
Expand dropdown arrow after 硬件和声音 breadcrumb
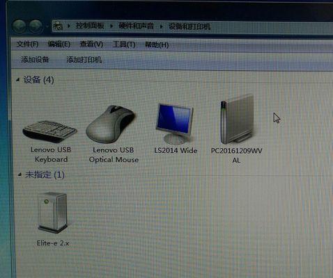(x=161, y=26)
